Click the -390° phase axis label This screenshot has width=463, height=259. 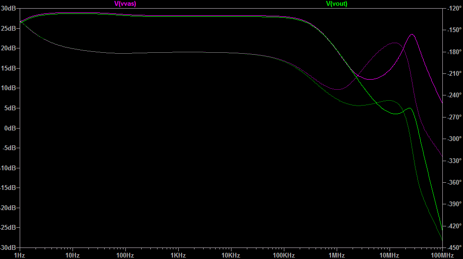point(454,204)
